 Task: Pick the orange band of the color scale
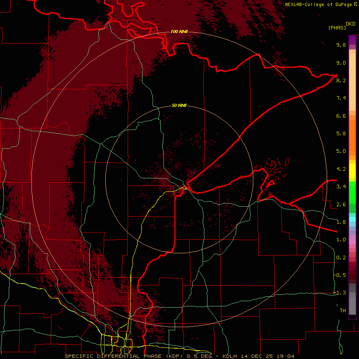click(352, 138)
